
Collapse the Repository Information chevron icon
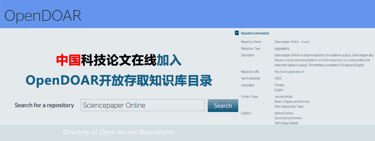pos(237,33)
